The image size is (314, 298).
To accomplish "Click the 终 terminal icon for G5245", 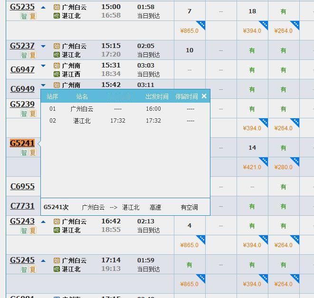I will (57, 269).
